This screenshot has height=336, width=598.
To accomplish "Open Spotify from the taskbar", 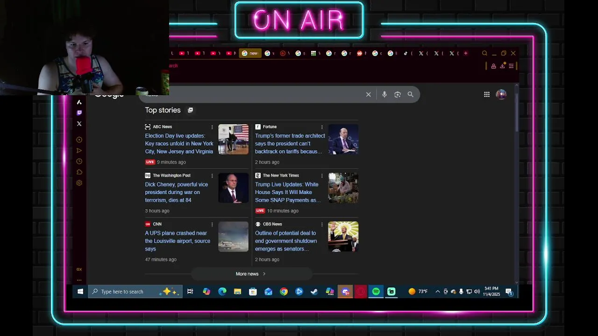I will click(376, 292).
